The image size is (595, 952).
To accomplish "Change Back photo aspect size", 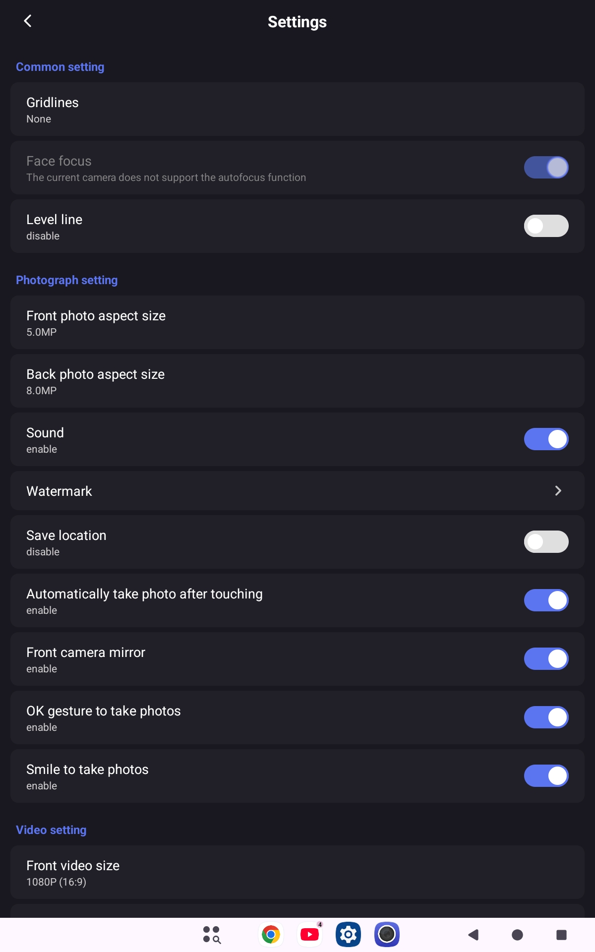I will [x=297, y=381].
